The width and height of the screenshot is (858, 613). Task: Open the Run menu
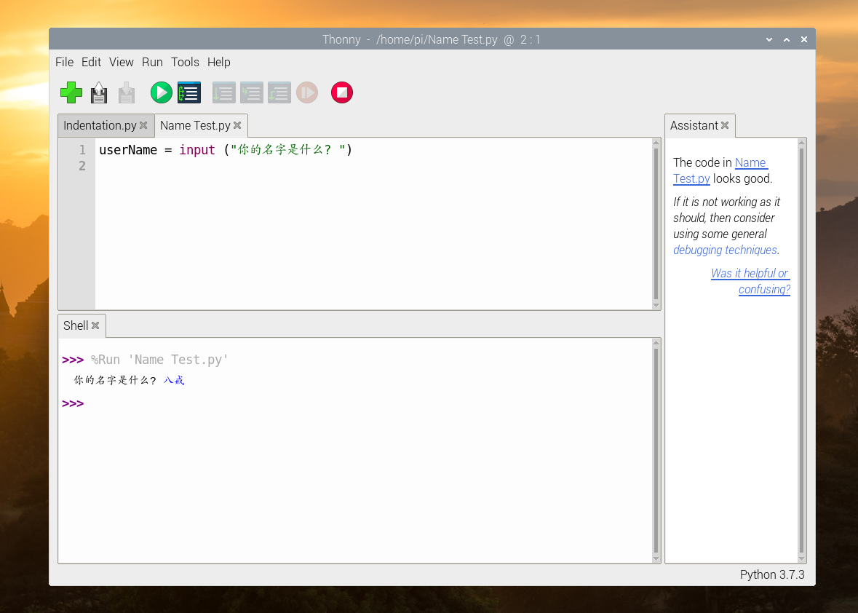click(x=152, y=62)
